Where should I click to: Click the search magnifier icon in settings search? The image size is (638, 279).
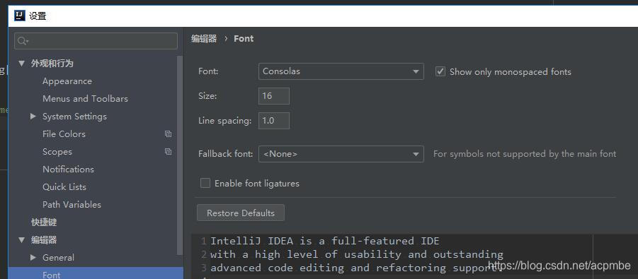point(23,41)
